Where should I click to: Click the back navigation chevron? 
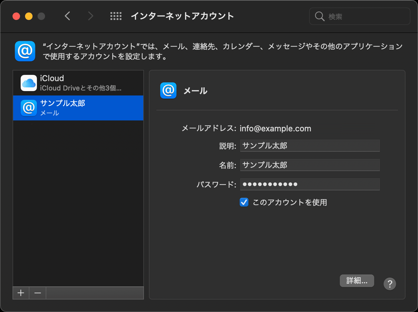point(68,16)
